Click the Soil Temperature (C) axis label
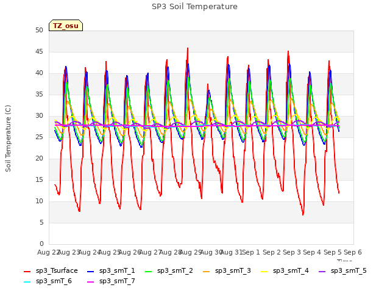 (8, 139)
